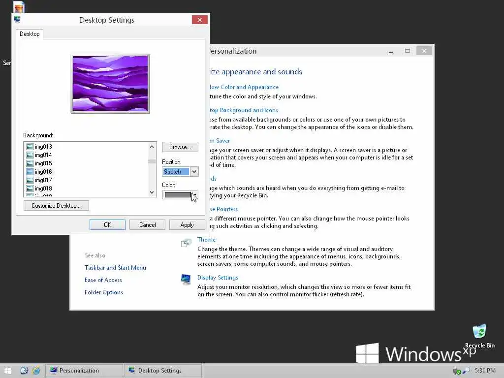Click Cancel in Desktop Settings
This screenshot has width=504, height=378.
click(x=147, y=224)
